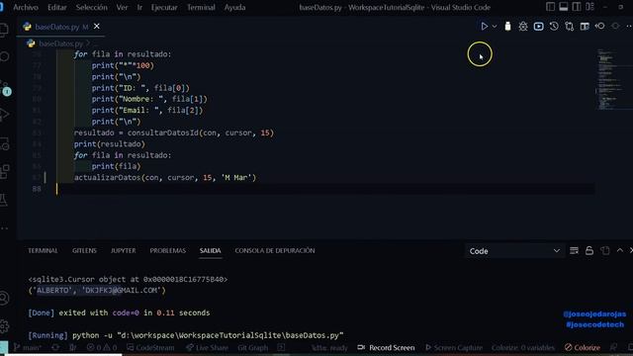Image resolution: width=633 pixels, height=356 pixels.
Task: Show errors and warnings count
Action: pos(102,347)
